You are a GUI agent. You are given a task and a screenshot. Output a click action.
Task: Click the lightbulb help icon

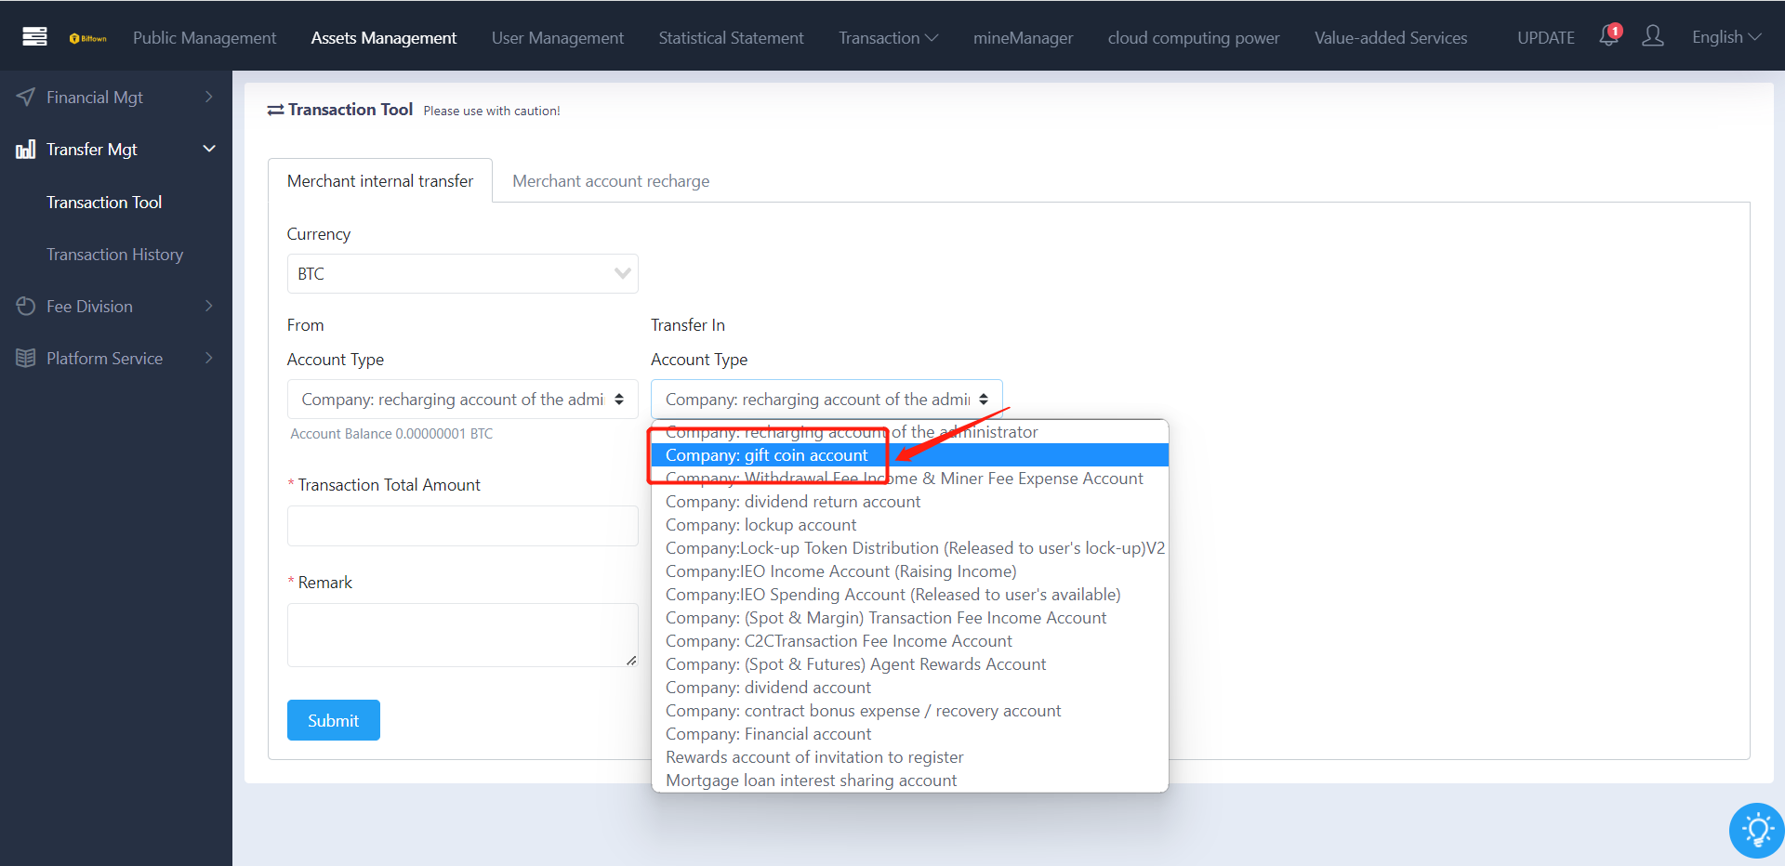[1757, 830]
